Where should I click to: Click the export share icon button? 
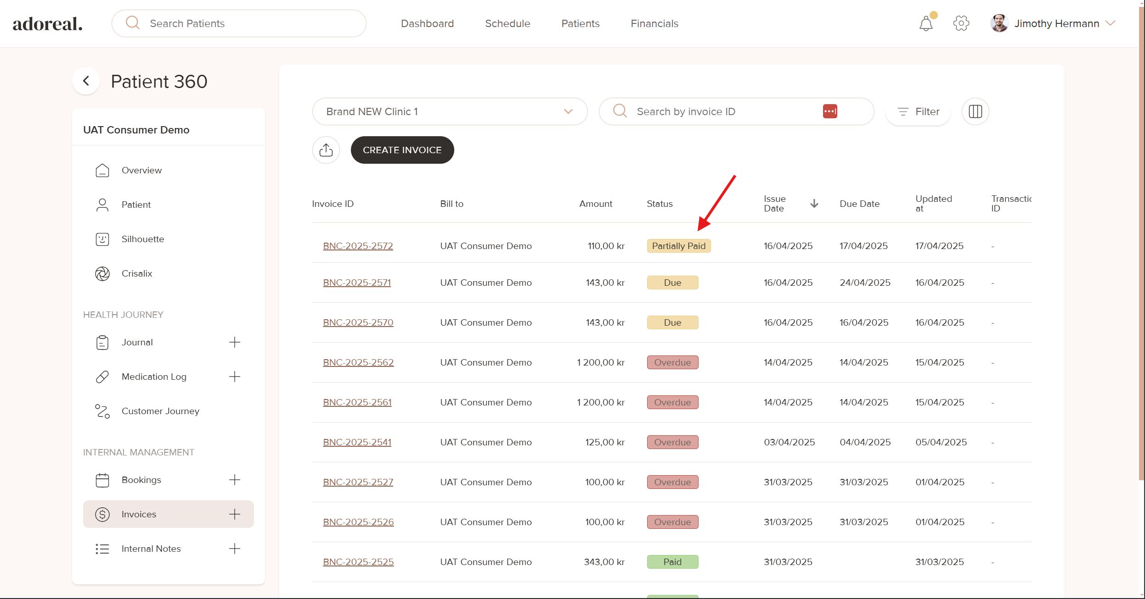coord(326,150)
